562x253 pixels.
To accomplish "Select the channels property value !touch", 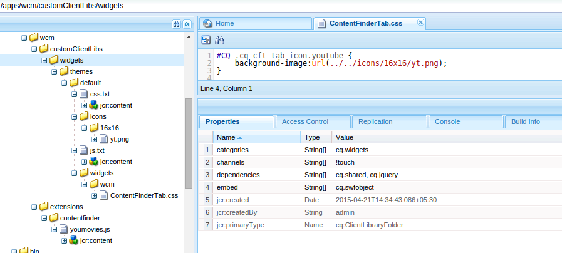I will tap(345, 162).
